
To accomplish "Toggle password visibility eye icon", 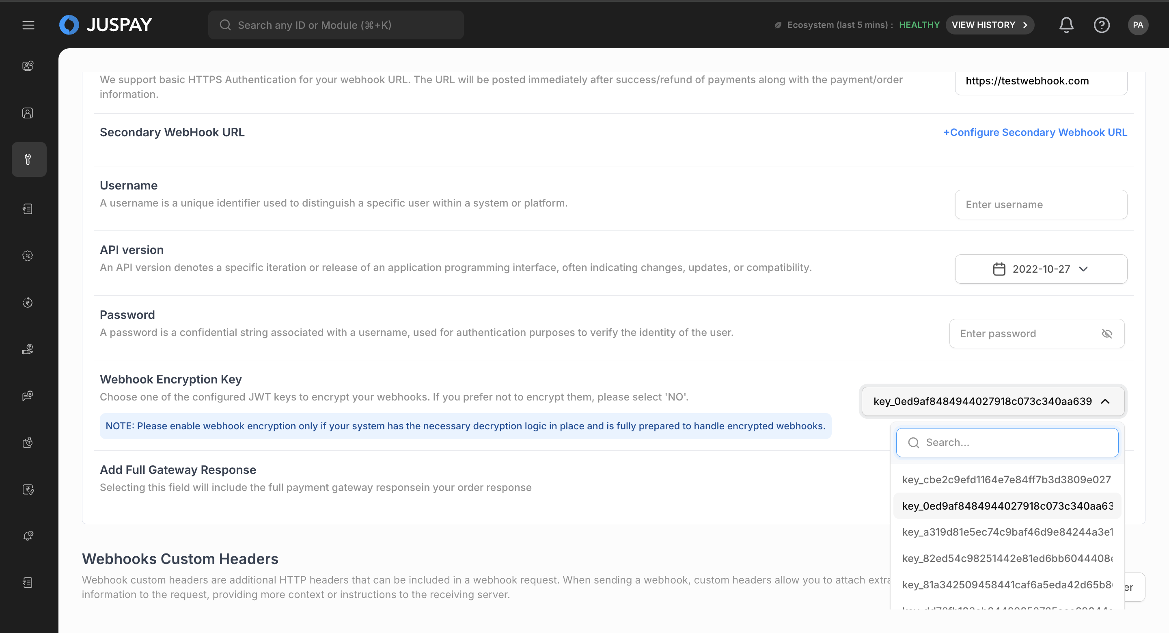I will [1107, 334].
